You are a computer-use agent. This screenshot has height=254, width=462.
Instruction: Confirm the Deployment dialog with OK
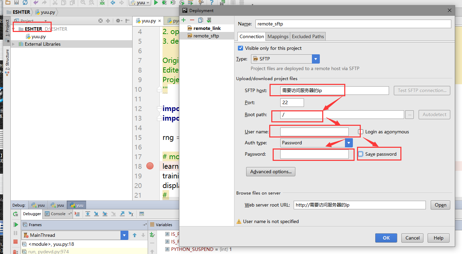(386, 238)
